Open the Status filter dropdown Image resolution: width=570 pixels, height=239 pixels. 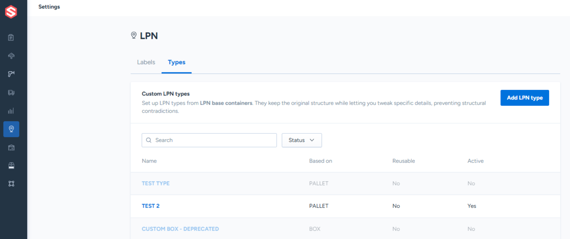(302, 140)
